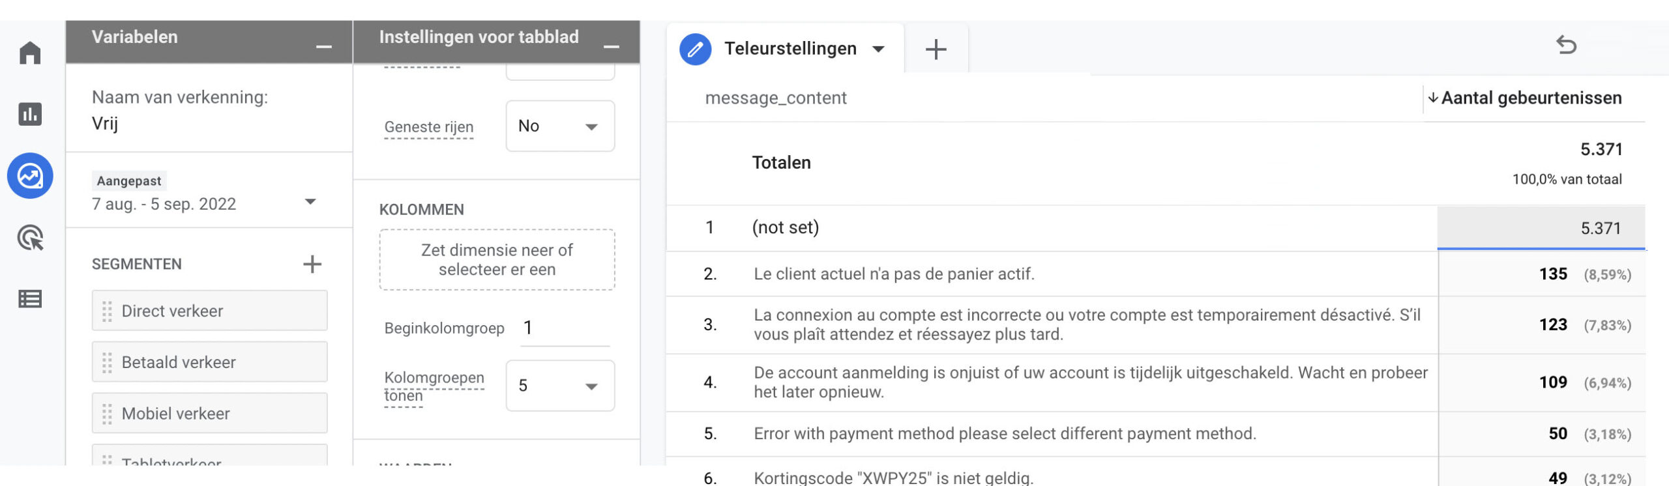Open Advertising cursor target icon
Screen dimensions: 1669x486
coord(30,238)
